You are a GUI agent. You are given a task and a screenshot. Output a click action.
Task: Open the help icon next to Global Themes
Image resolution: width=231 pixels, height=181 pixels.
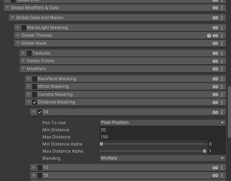pos(209,36)
